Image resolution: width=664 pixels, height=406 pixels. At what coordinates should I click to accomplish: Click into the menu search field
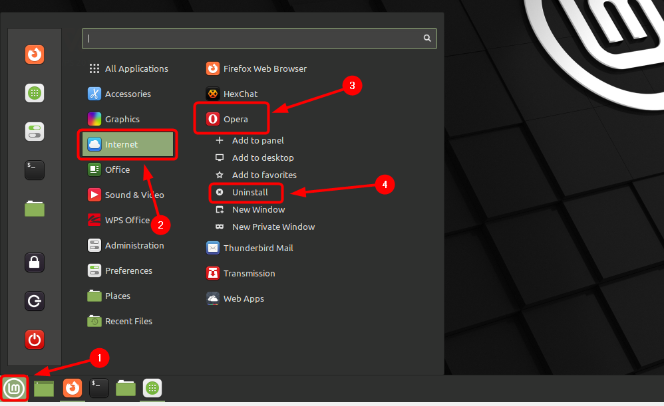[x=259, y=39]
